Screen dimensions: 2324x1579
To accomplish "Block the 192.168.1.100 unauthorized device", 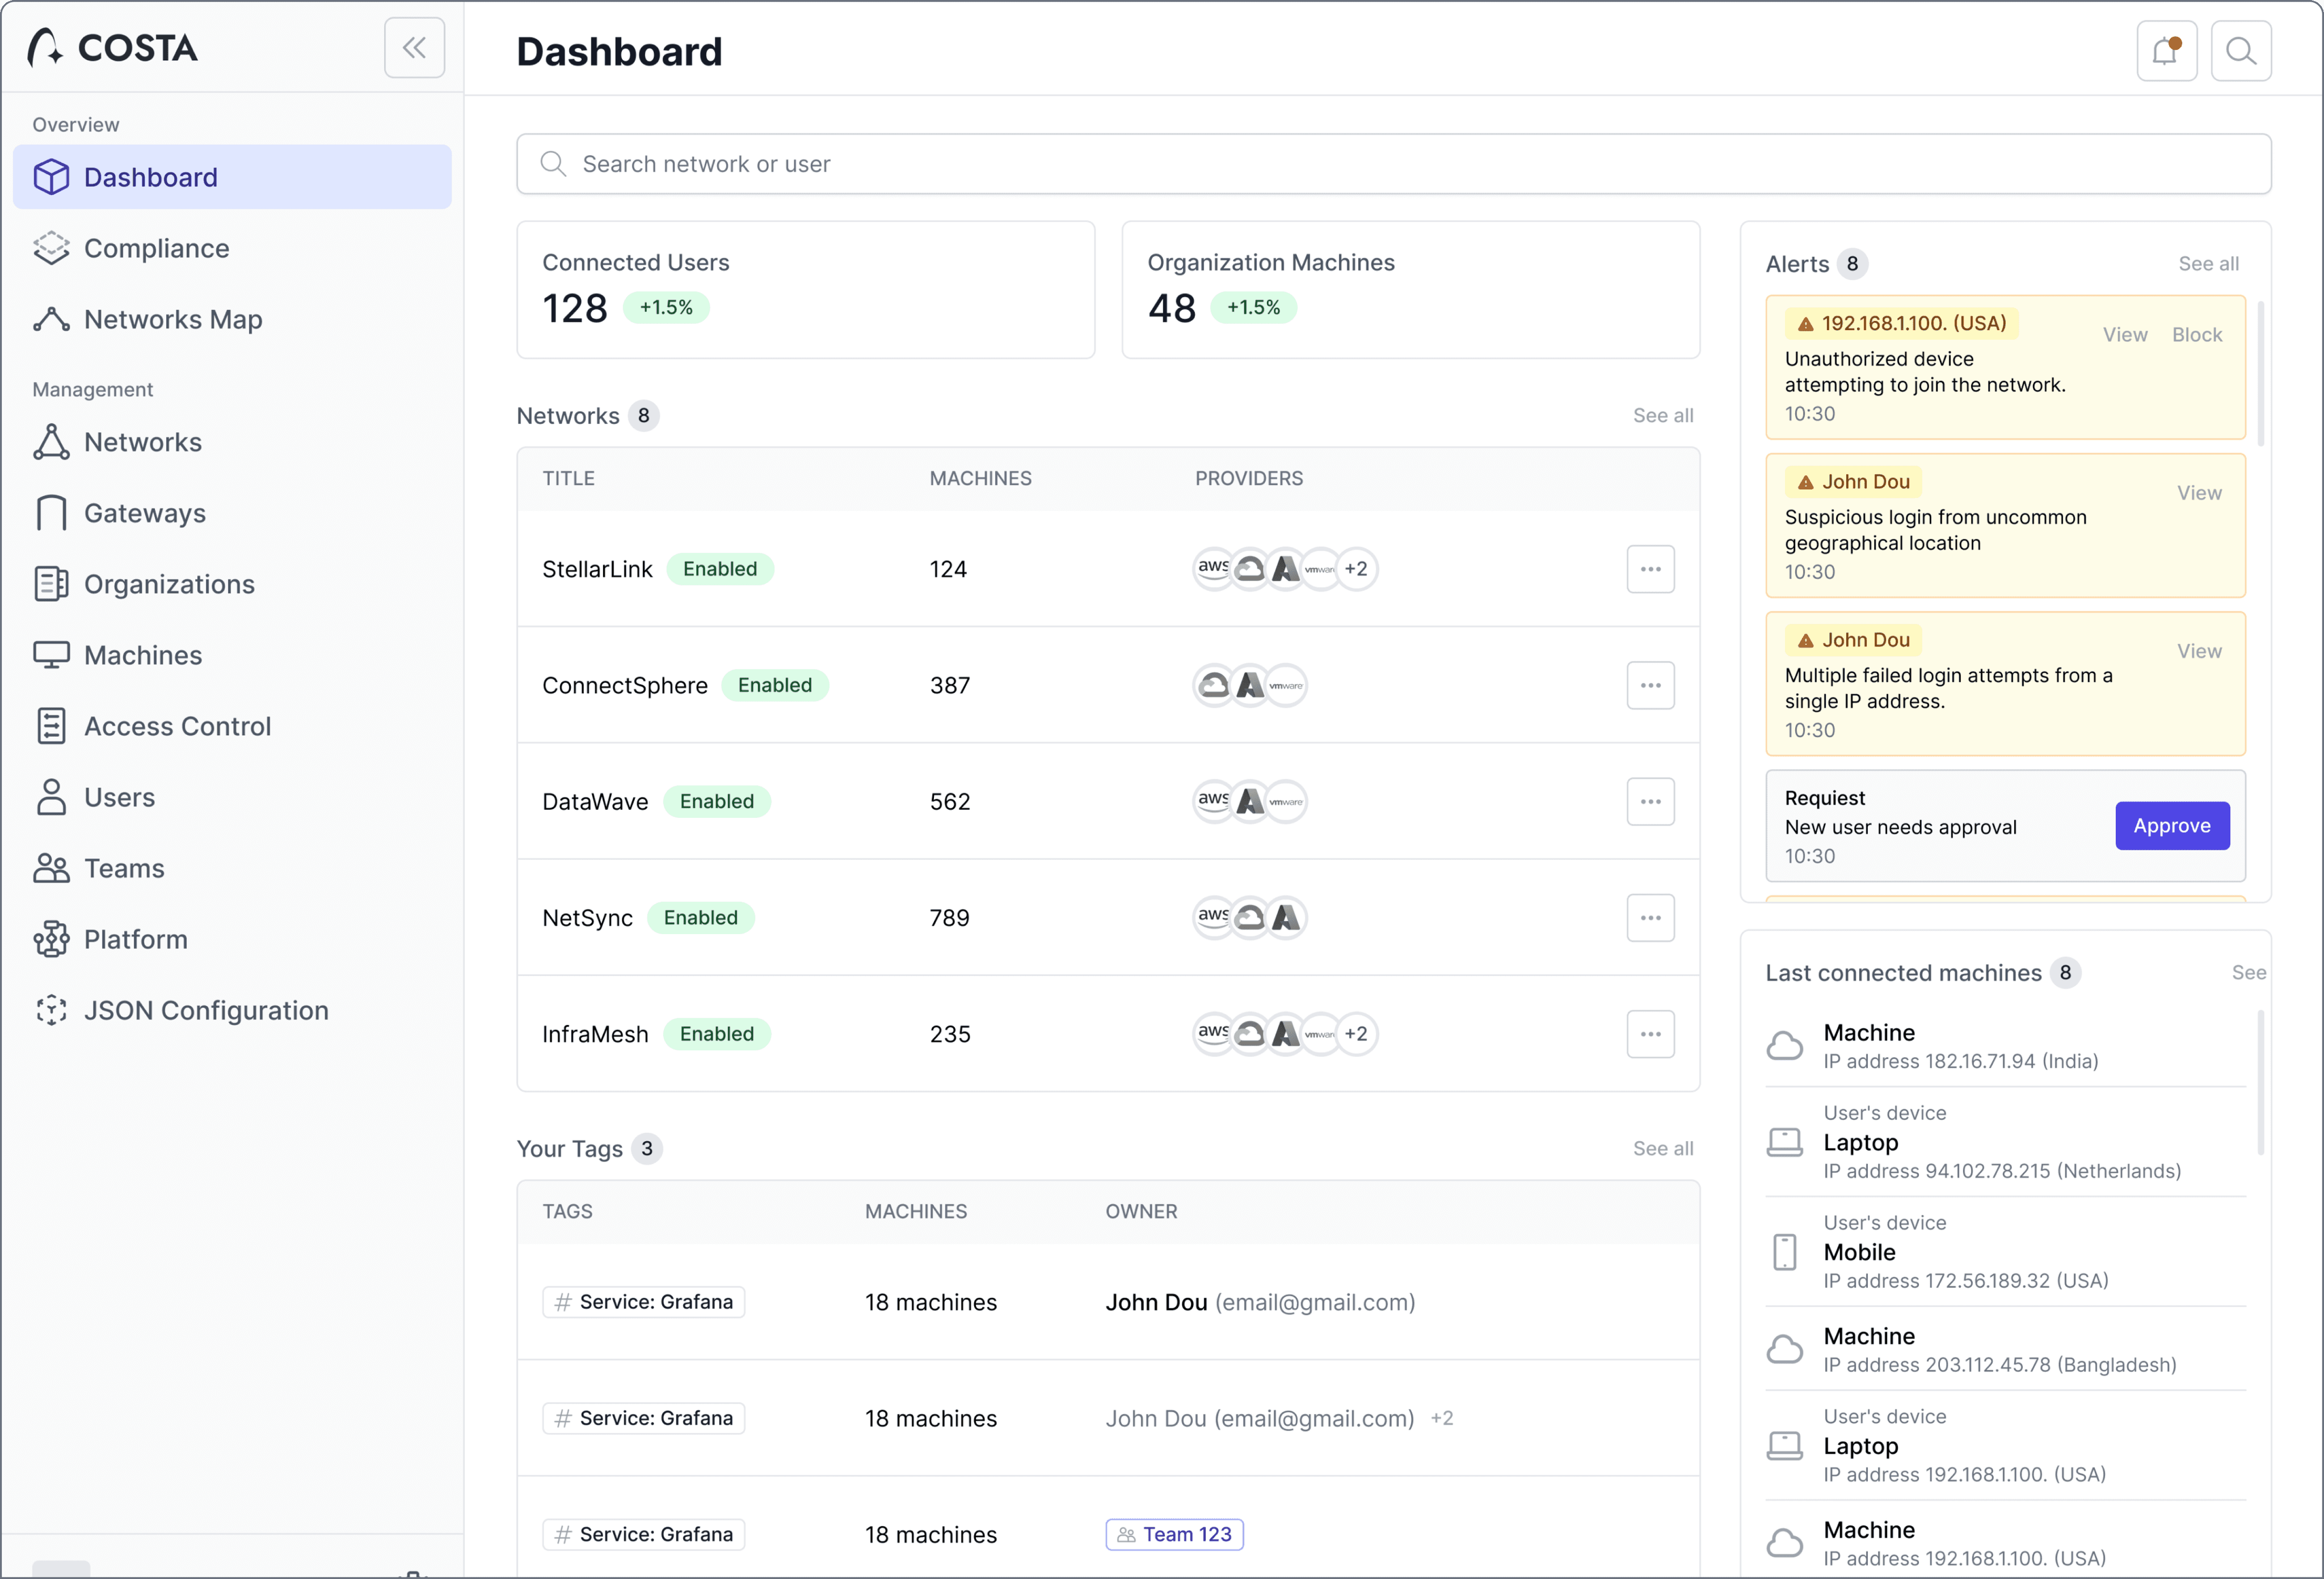I will coord(2197,335).
